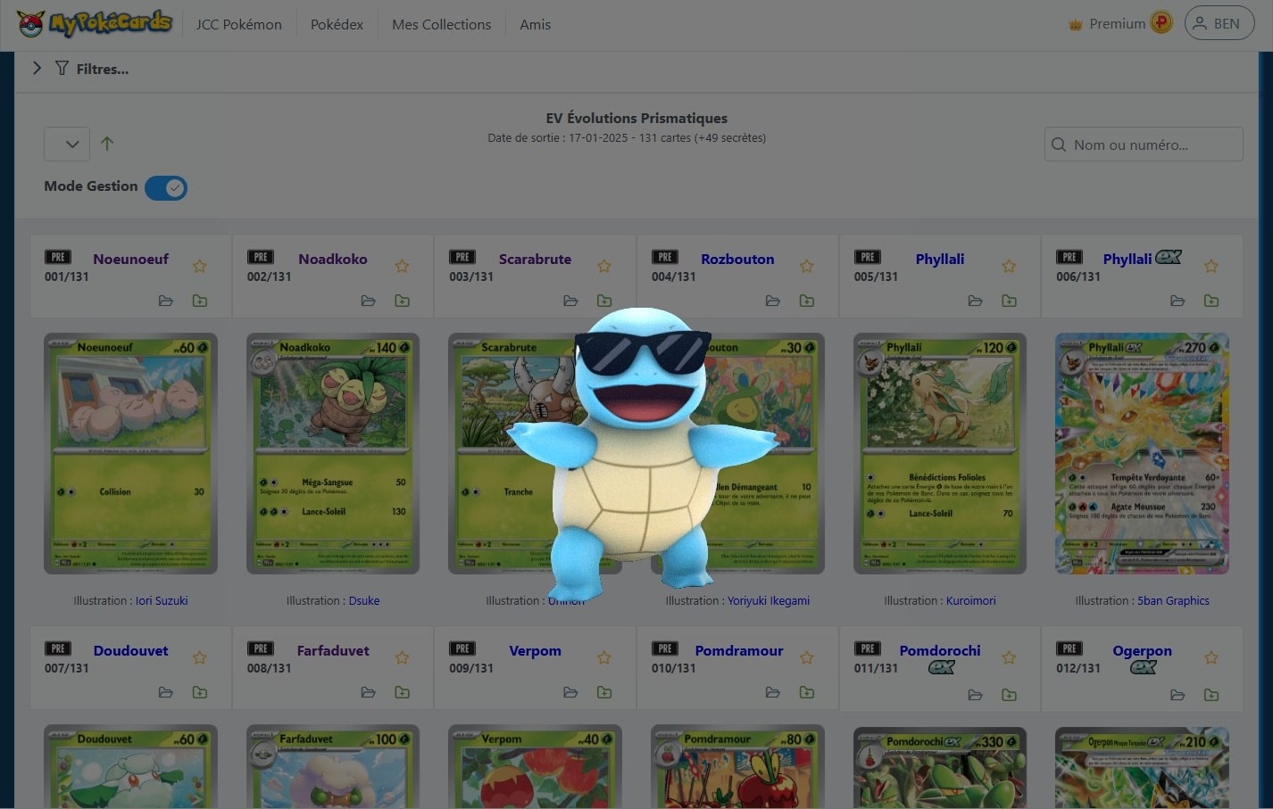This screenshot has width=1273, height=809.
Task: Click the Premium coin icon
Action: [1161, 23]
